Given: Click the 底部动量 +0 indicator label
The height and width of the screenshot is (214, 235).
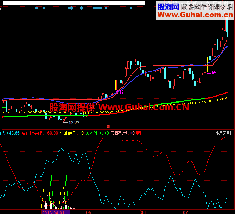Looking at the screenshot, I should click(x=122, y=133).
